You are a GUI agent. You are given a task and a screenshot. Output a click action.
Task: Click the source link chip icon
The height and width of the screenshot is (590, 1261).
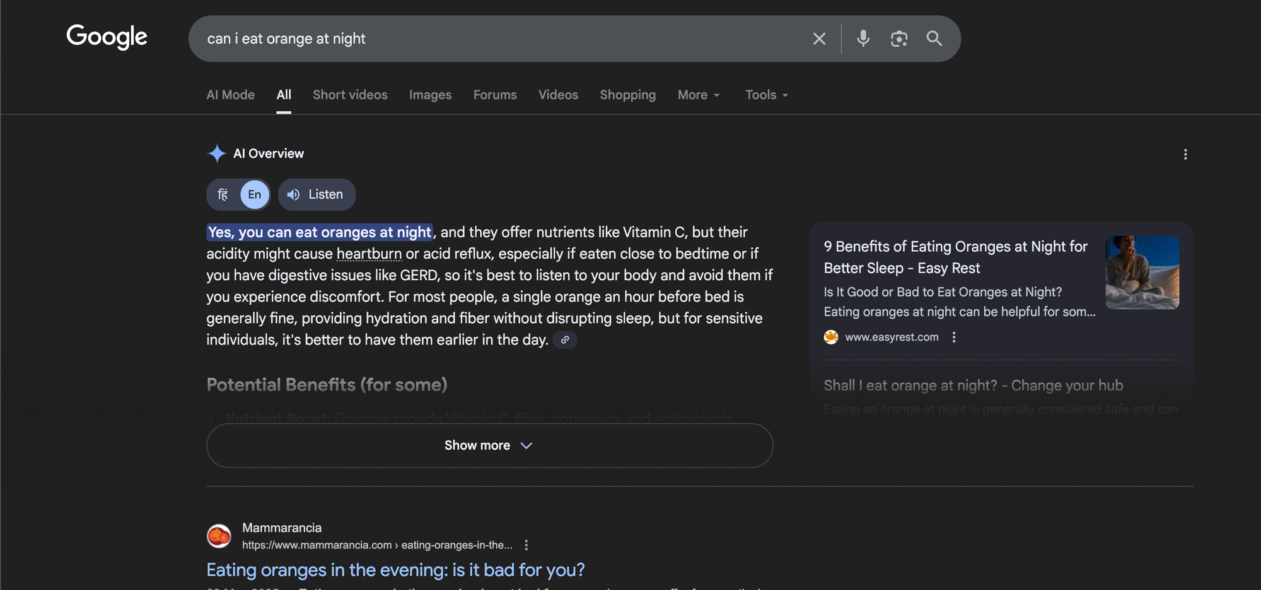pos(565,340)
